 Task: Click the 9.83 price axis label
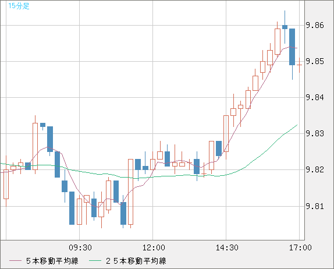coord(315,134)
